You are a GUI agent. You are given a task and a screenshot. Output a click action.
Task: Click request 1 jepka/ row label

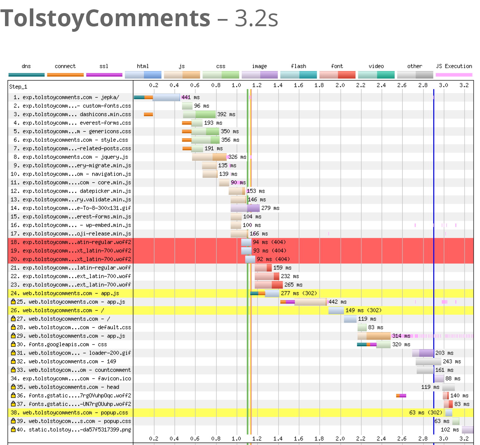66,97
